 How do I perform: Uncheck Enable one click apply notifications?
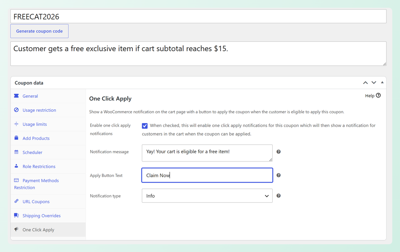pos(145,126)
